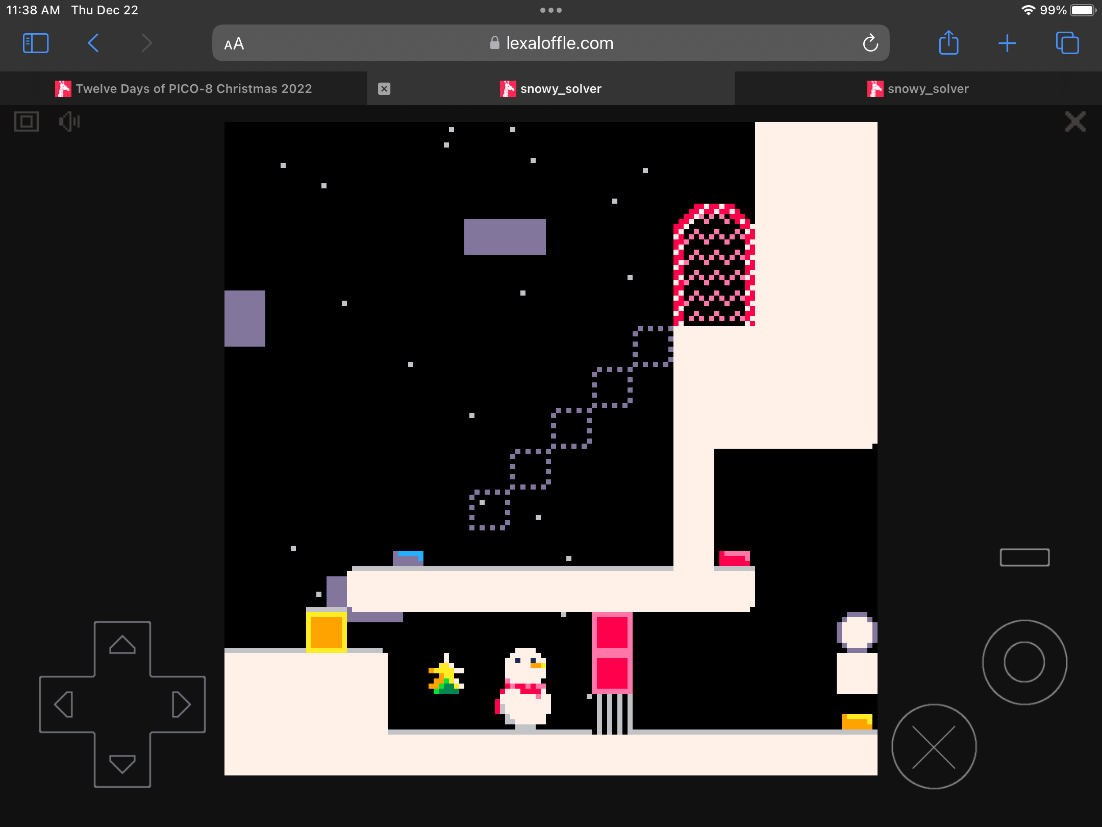Screen dimensions: 1102x827
Task: Tap the d-pad up arrow
Action: pos(122,645)
